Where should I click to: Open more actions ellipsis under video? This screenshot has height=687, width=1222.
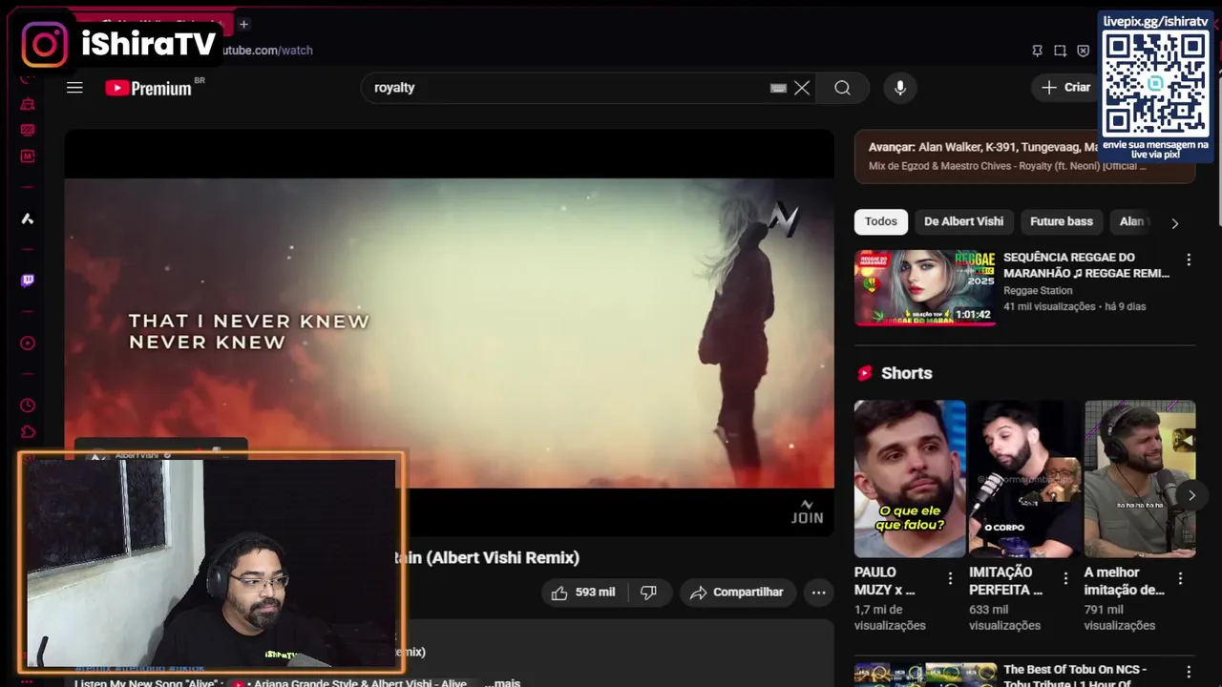click(818, 593)
